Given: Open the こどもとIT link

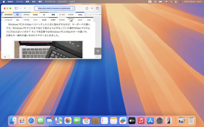Looking at the screenshot, I should pyautogui.click(x=8, y=20).
